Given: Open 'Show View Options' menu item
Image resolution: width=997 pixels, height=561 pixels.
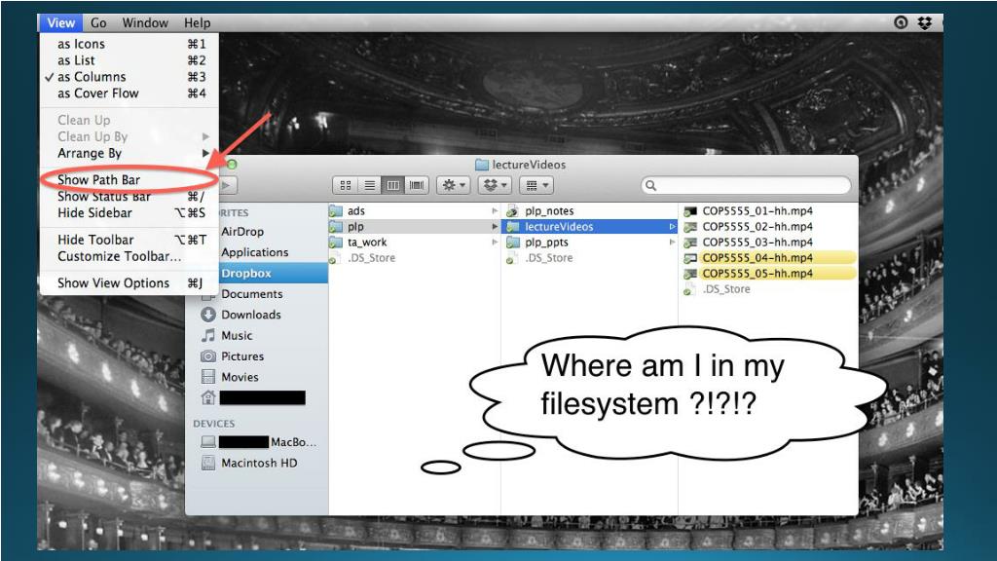Looking at the screenshot, I should pos(129,283).
